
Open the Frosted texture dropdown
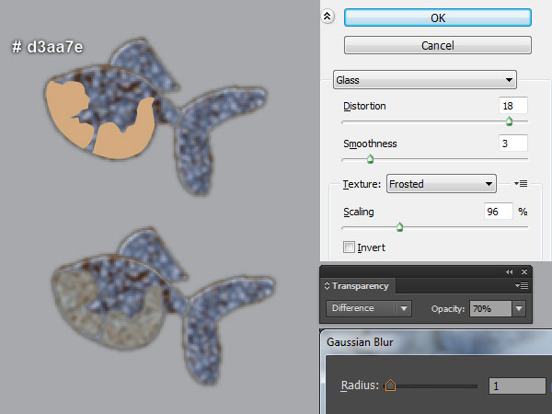[442, 184]
